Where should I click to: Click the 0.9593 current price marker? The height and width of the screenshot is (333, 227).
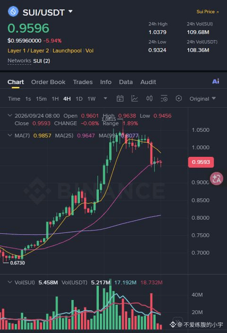click(x=201, y=162)
